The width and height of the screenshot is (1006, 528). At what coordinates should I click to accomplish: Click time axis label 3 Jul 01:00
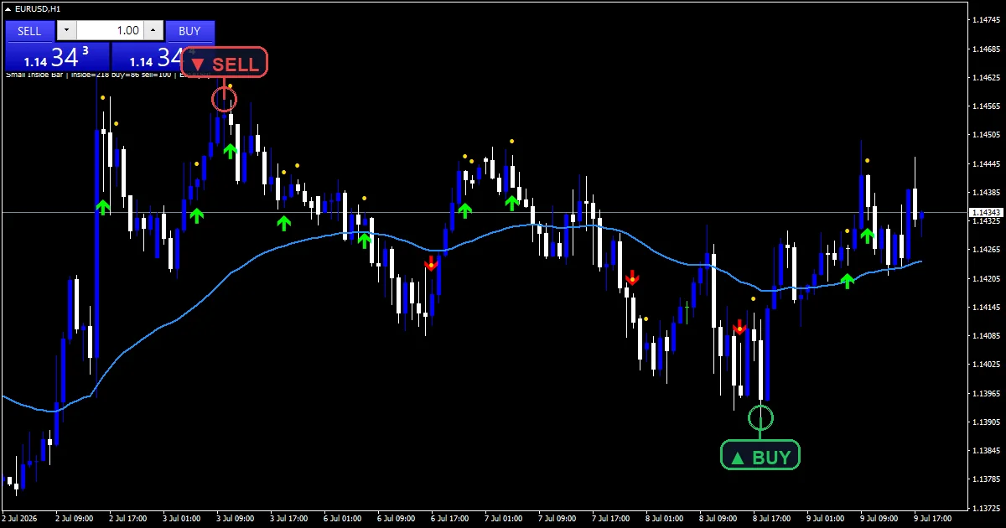pos(183,518)
